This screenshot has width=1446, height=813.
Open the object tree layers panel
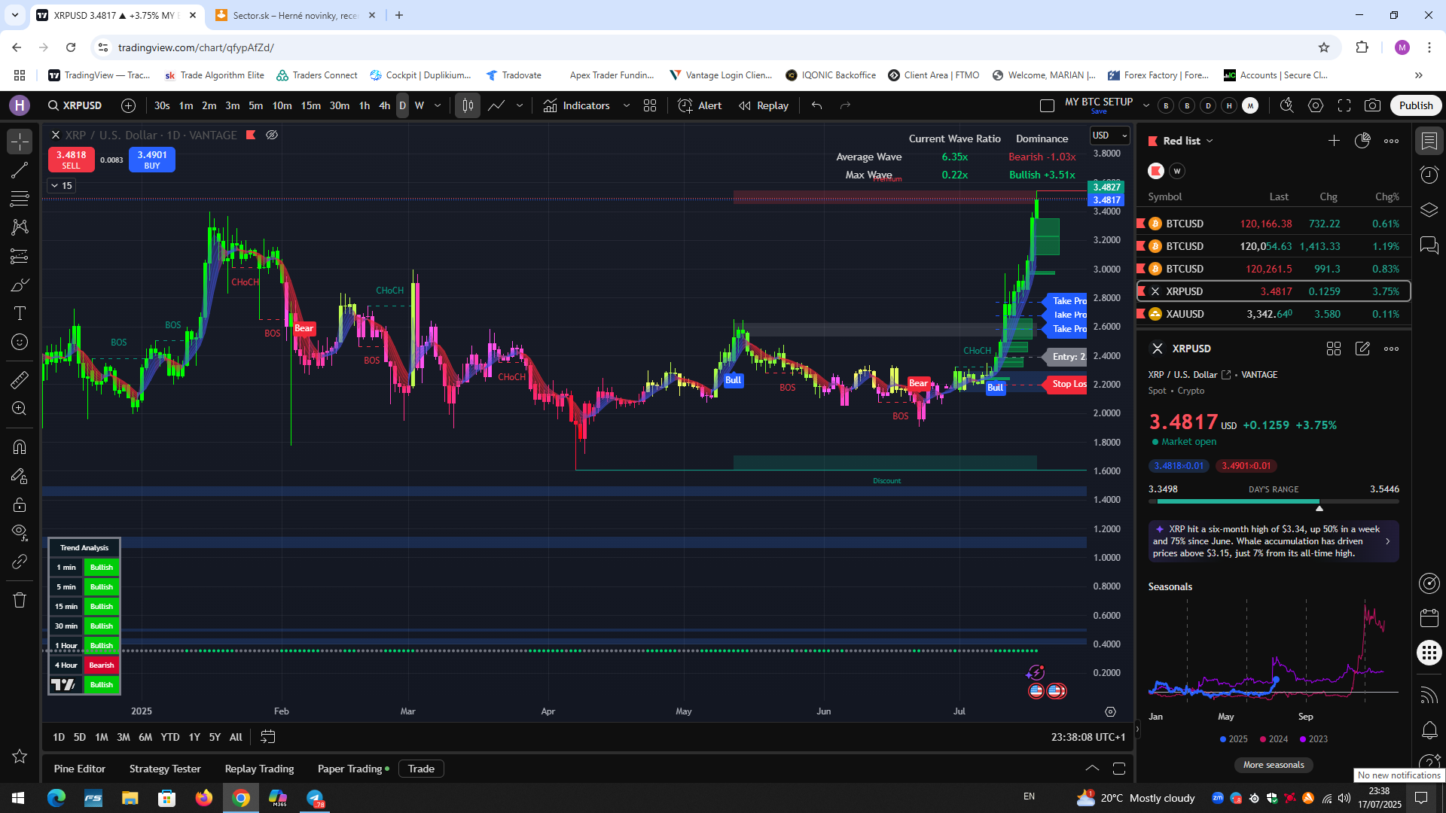click(x=1429, y=209)
